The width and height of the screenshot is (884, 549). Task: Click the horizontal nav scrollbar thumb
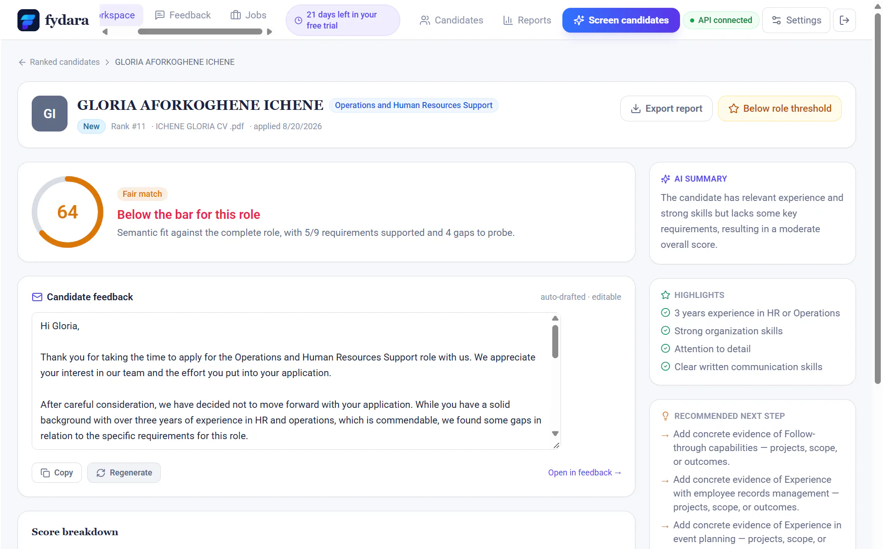[x=200, y=32]
